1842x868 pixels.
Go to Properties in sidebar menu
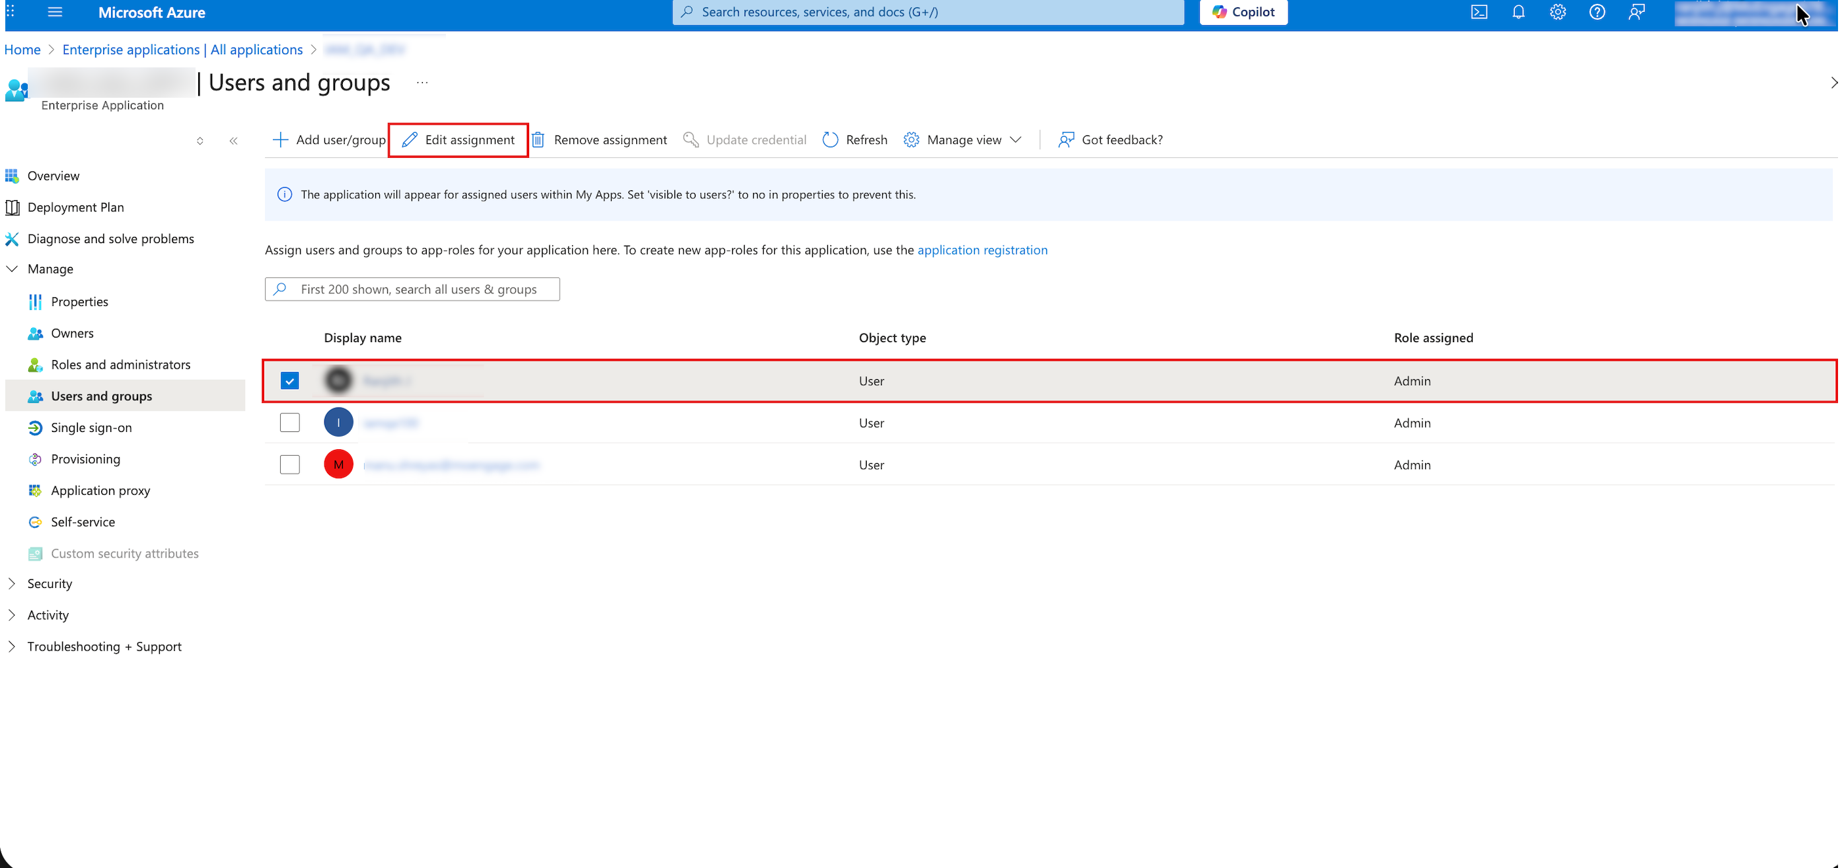pos(79,302)
